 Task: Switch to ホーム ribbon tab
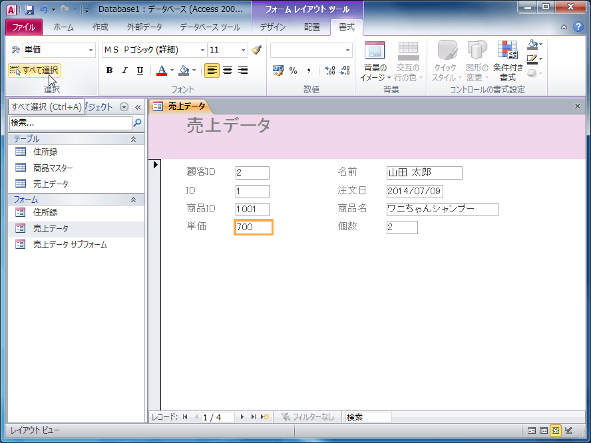tap(63, 27)
